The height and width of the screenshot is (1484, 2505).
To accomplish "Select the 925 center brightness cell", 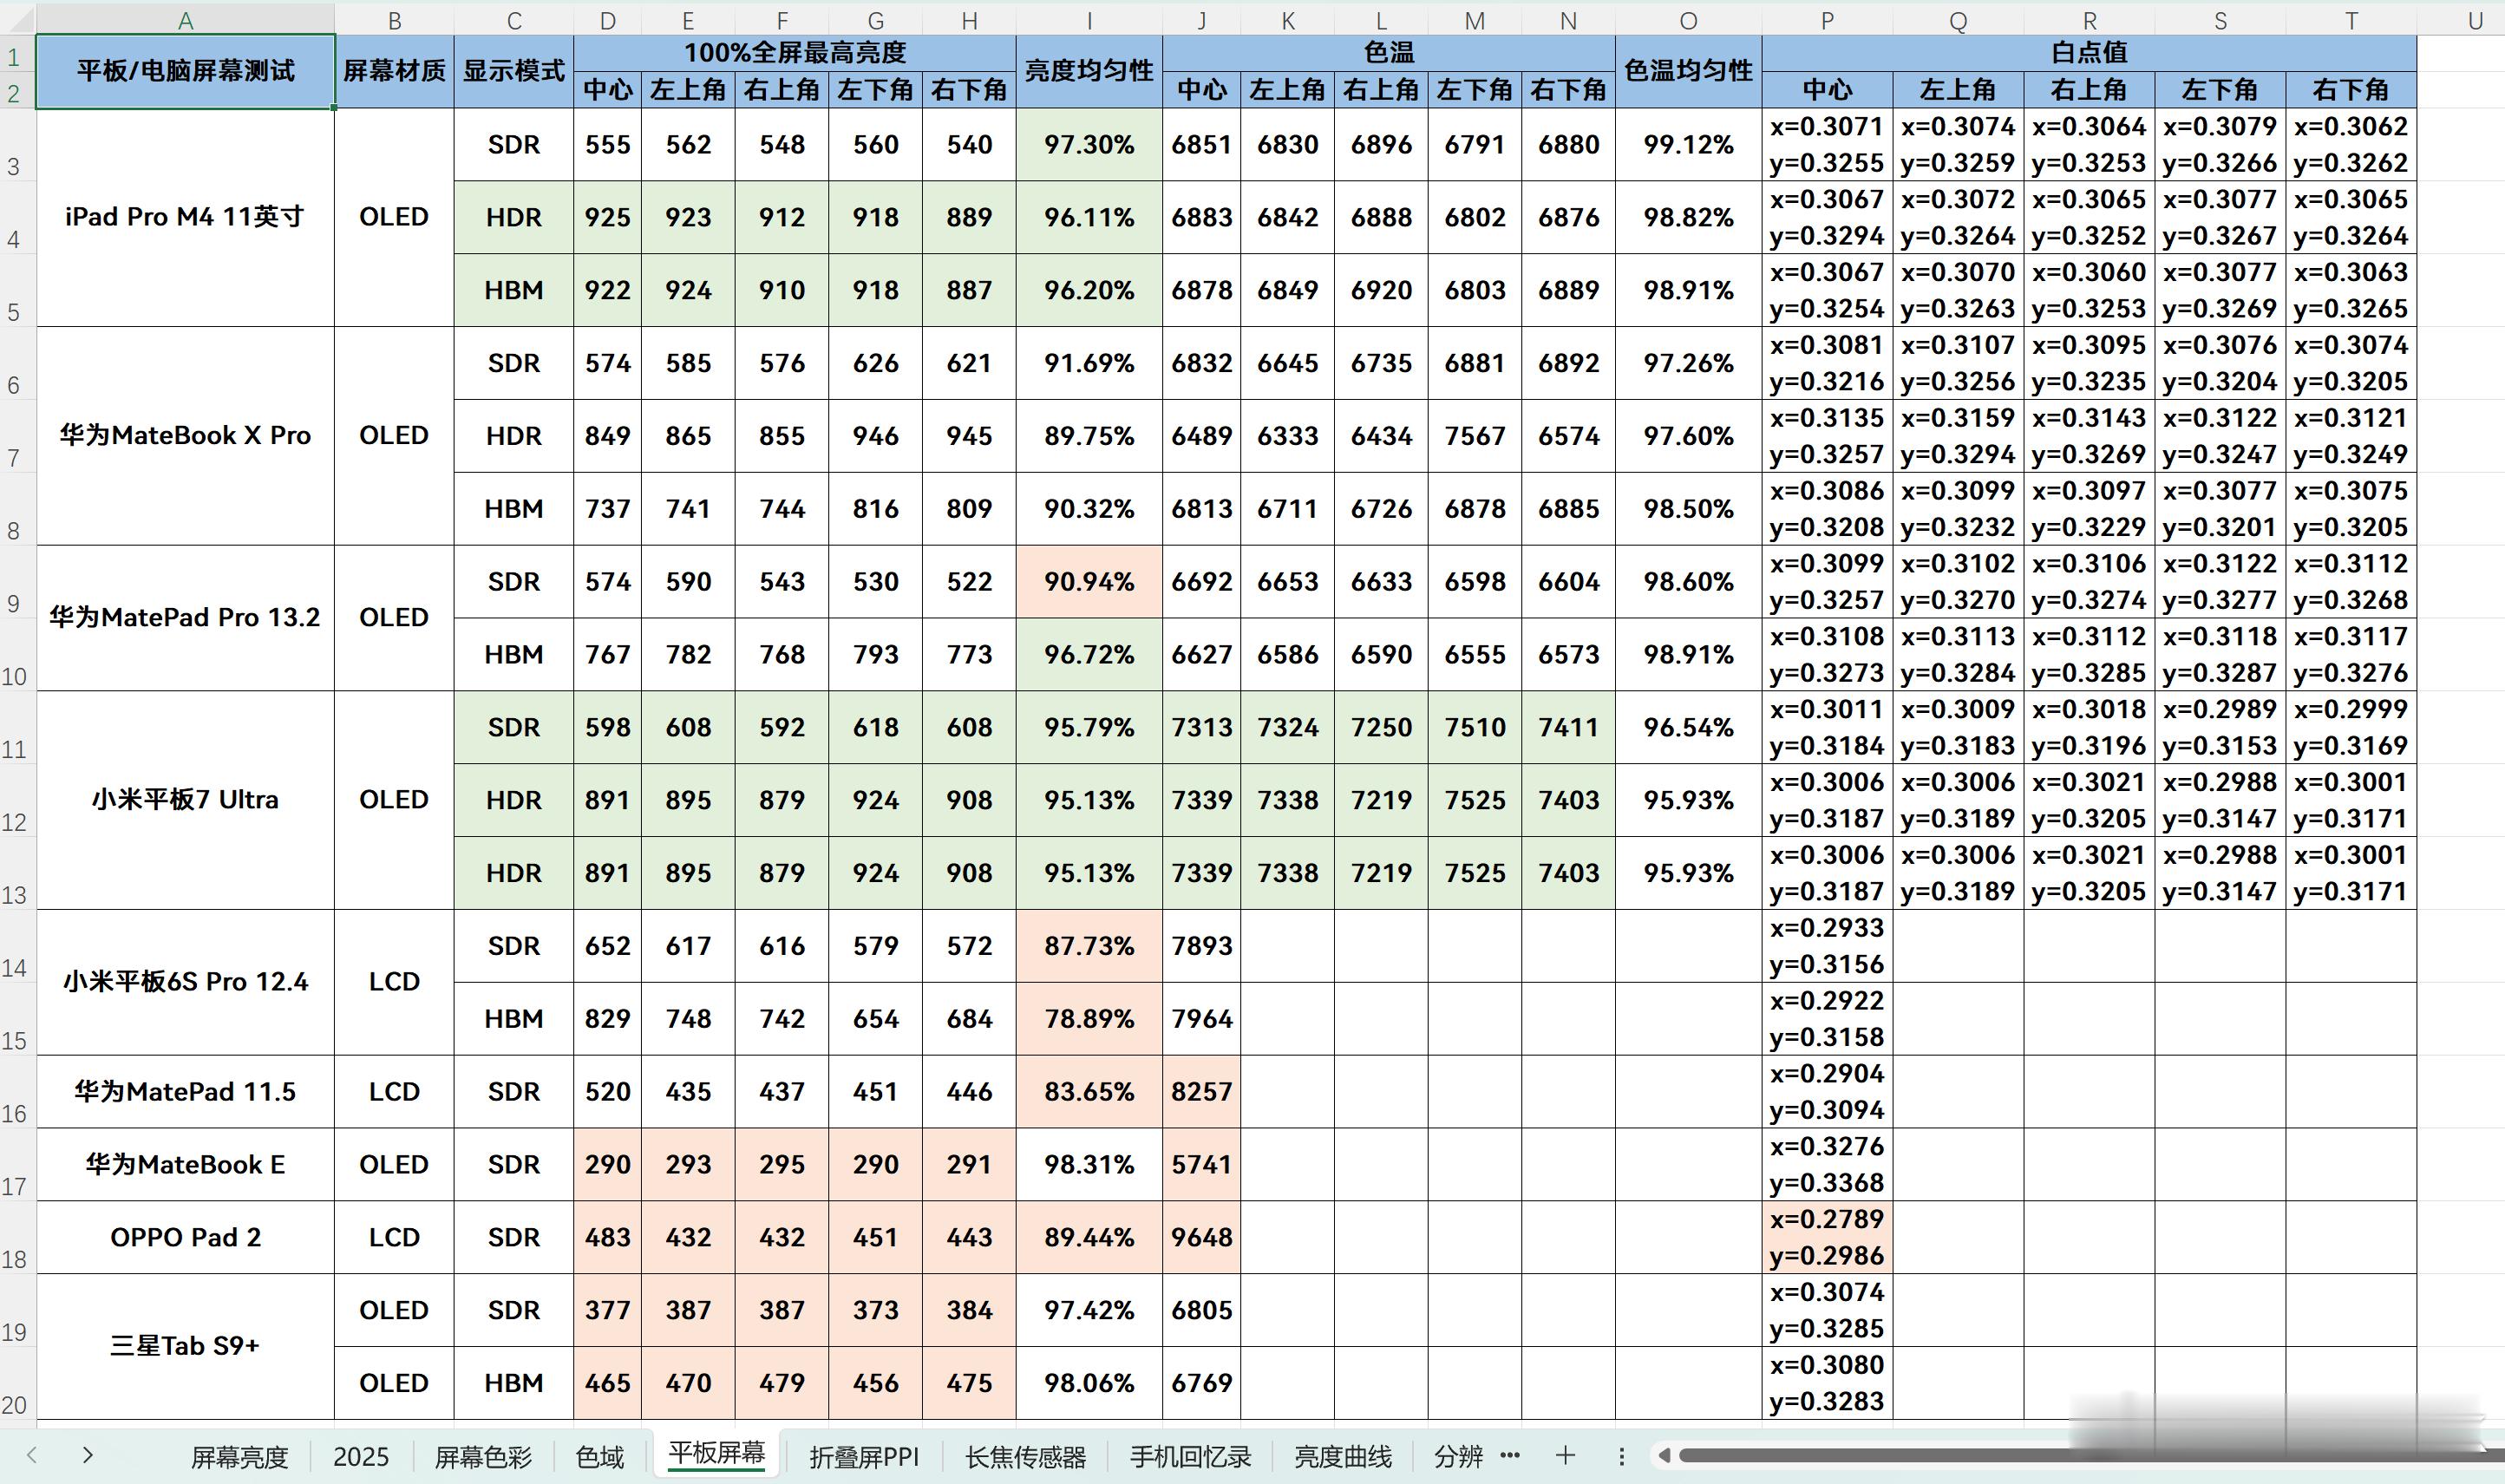I will coord(607,217).
